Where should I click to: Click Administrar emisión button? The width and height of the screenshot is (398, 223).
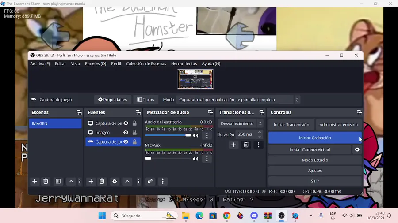point(339,125)
